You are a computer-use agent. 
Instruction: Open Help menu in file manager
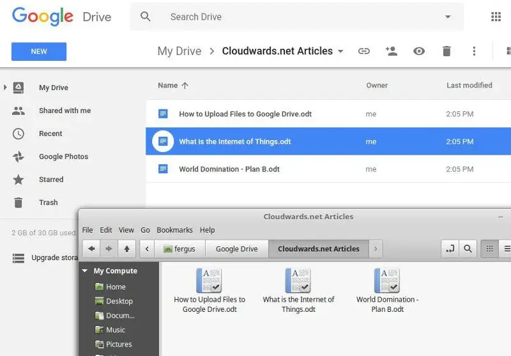207,230
